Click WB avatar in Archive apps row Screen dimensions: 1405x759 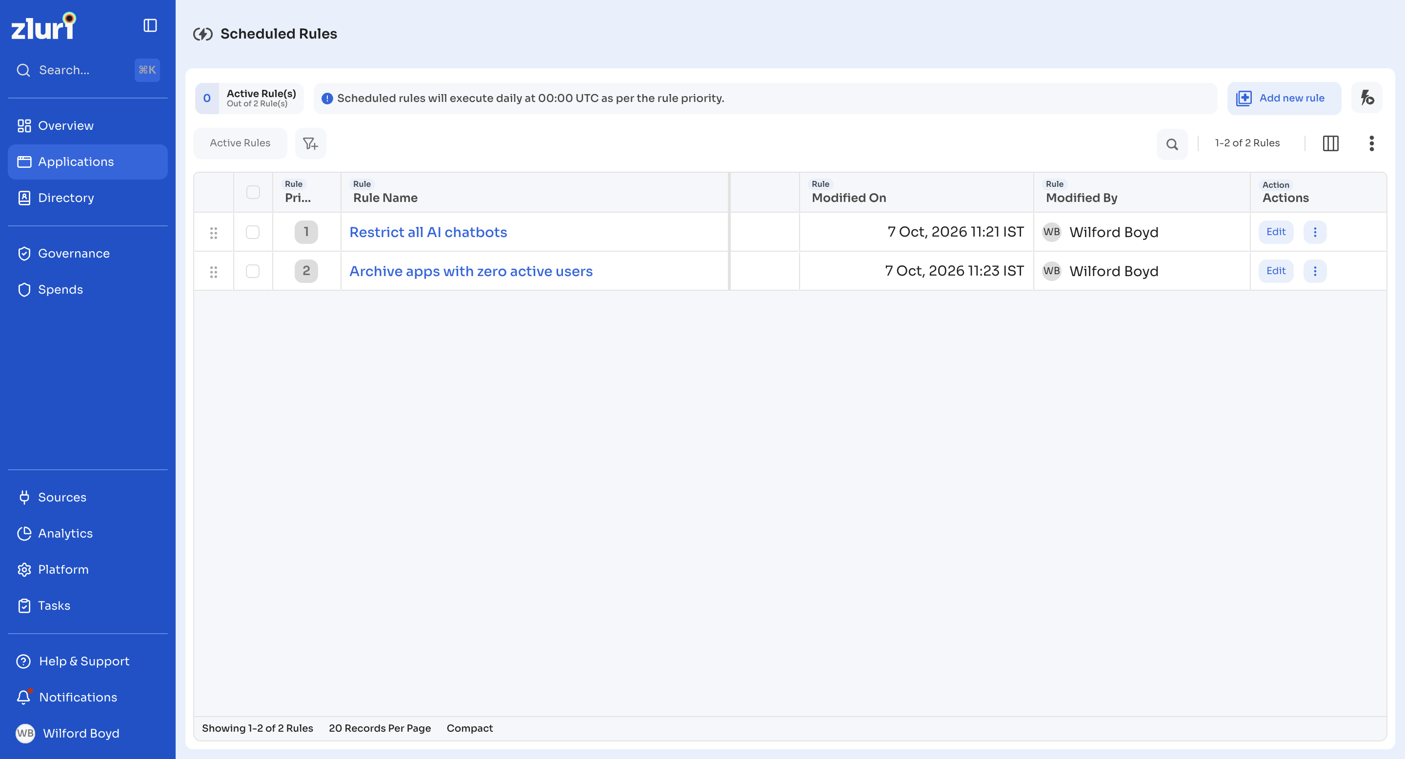(1052, 271)
